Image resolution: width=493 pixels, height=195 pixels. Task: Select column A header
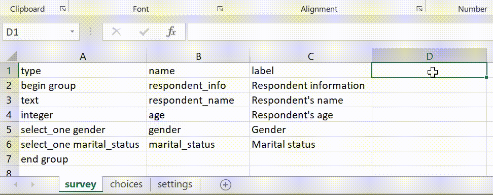point(83,56)
